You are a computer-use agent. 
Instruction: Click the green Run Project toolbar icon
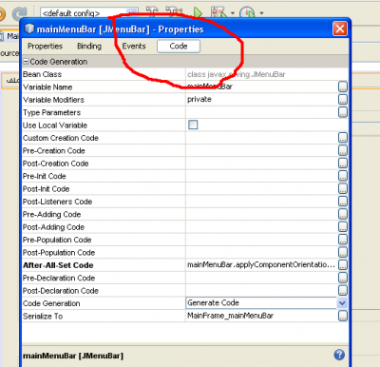[x=198, y=13]
